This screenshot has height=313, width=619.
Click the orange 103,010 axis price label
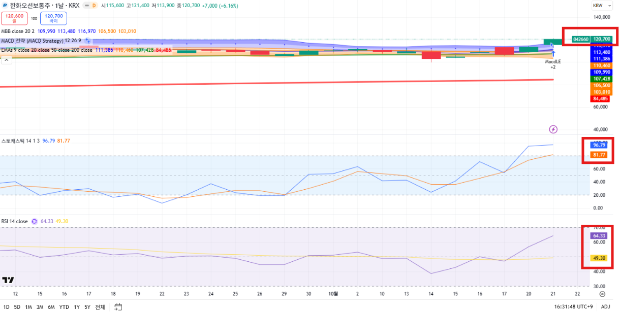click(602, 92)
